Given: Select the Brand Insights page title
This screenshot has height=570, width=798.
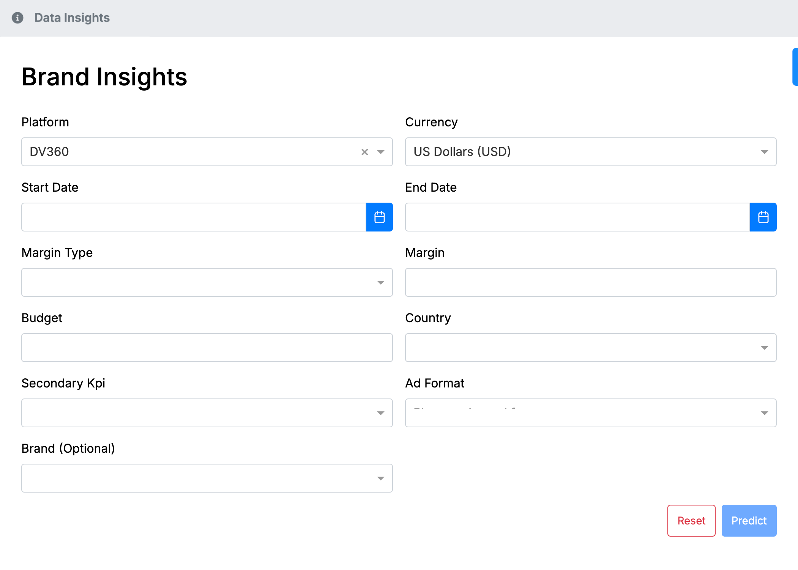Looking at the screenshot, I should coord(105,77).
